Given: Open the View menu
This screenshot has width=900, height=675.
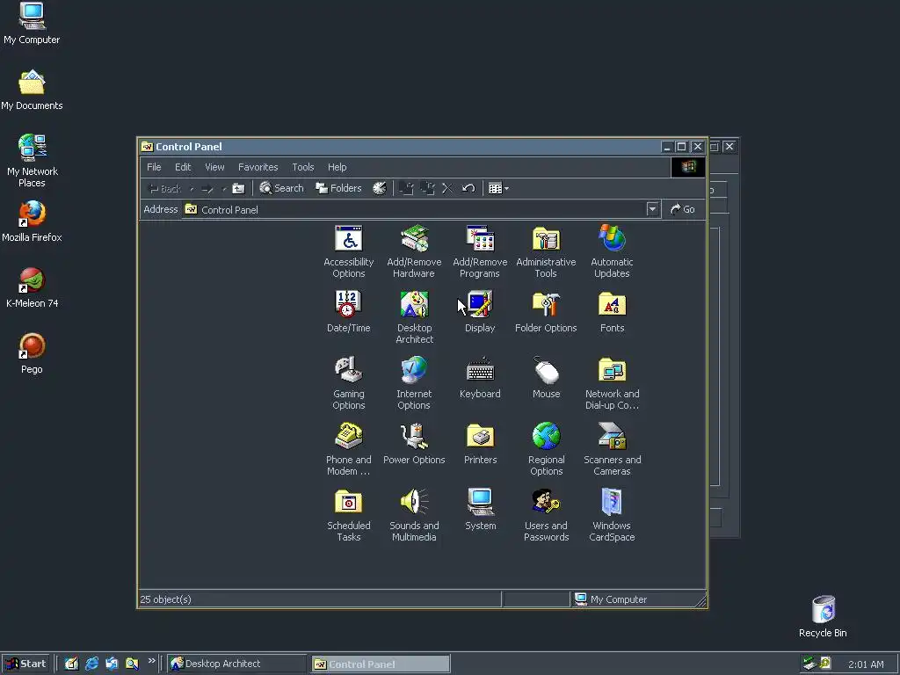Looking at the screenshot, I should [214, 167].
